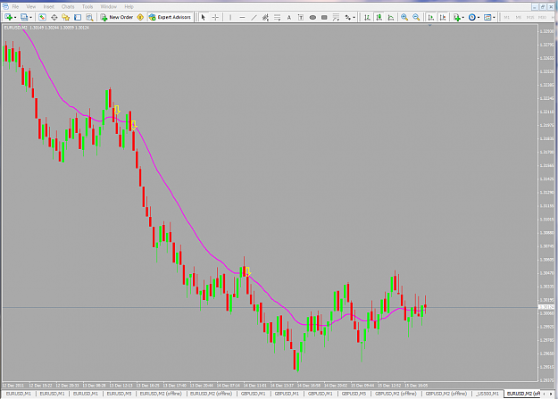
Task: Open a New Chart via toolbar icon
Action: pyautogui.click(x=7, y=17)
